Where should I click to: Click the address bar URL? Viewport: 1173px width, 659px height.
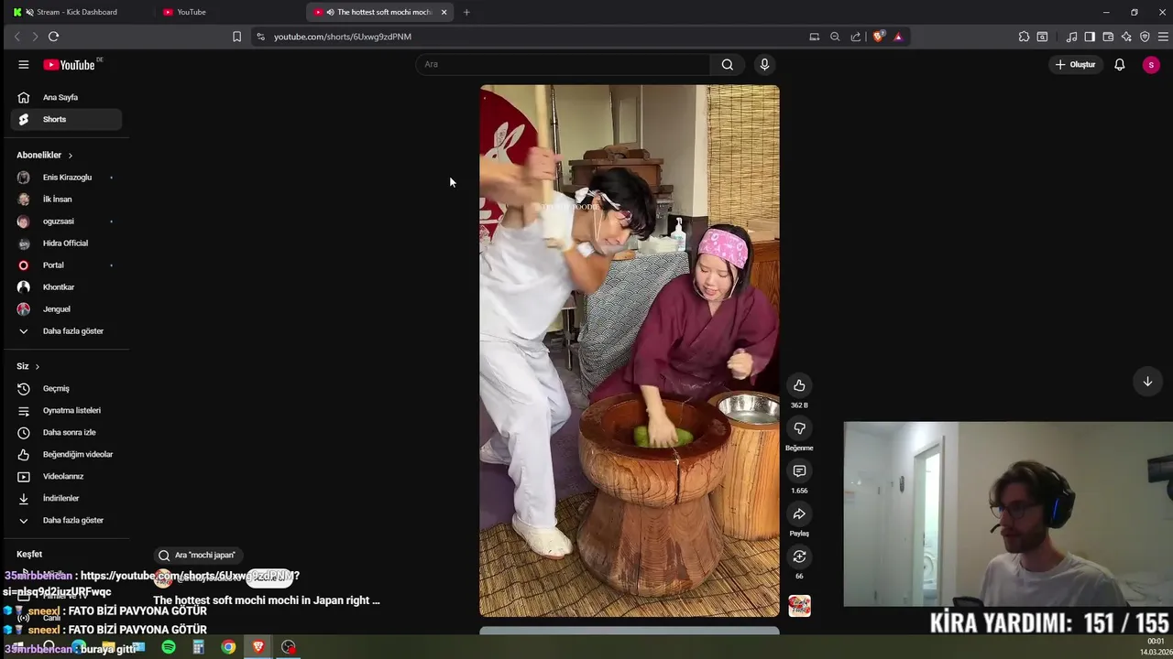[342, 37]
